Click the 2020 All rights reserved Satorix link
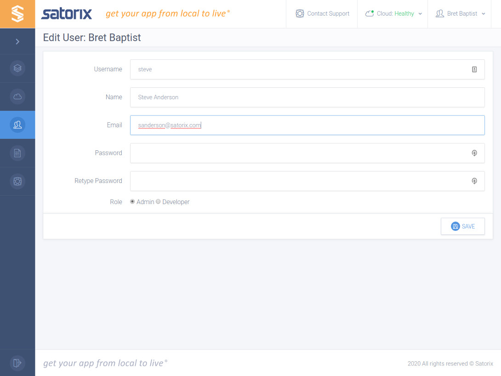Viewport: 501px width, 376px height. pyautogui.click(x=450, y=363)
